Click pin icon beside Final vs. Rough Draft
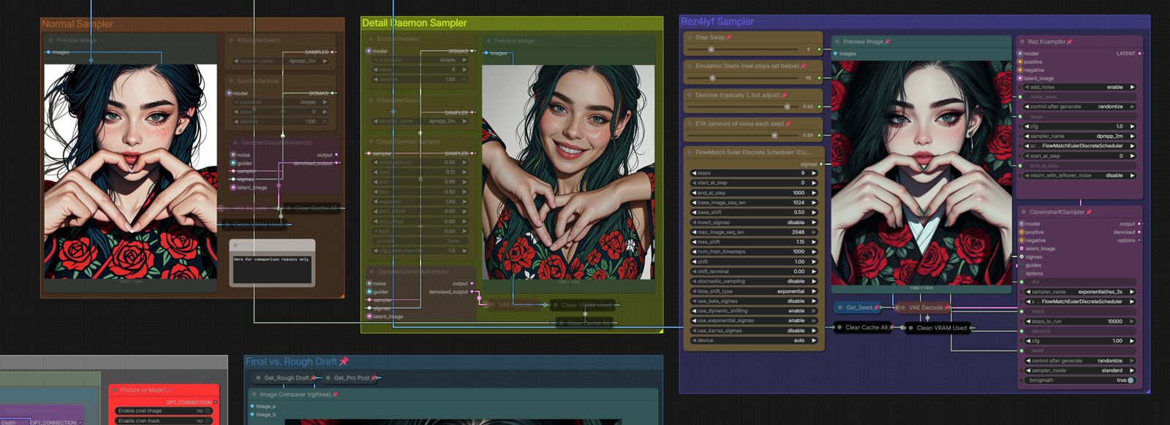Image resolution: width=1170 pixels, height=425 pixels. coord(344,361)
